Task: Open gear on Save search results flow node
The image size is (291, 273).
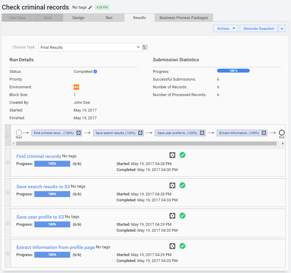Action: pyautogui.click(x=140, y=133)
